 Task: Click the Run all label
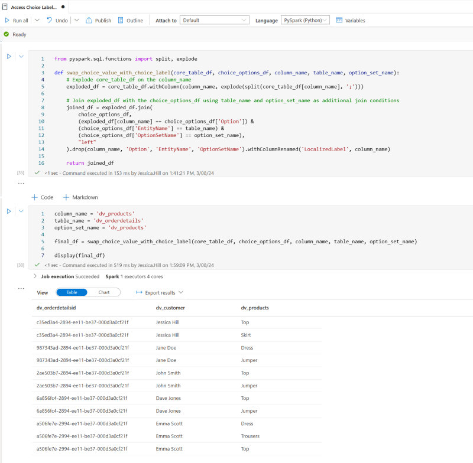[21, 21]
